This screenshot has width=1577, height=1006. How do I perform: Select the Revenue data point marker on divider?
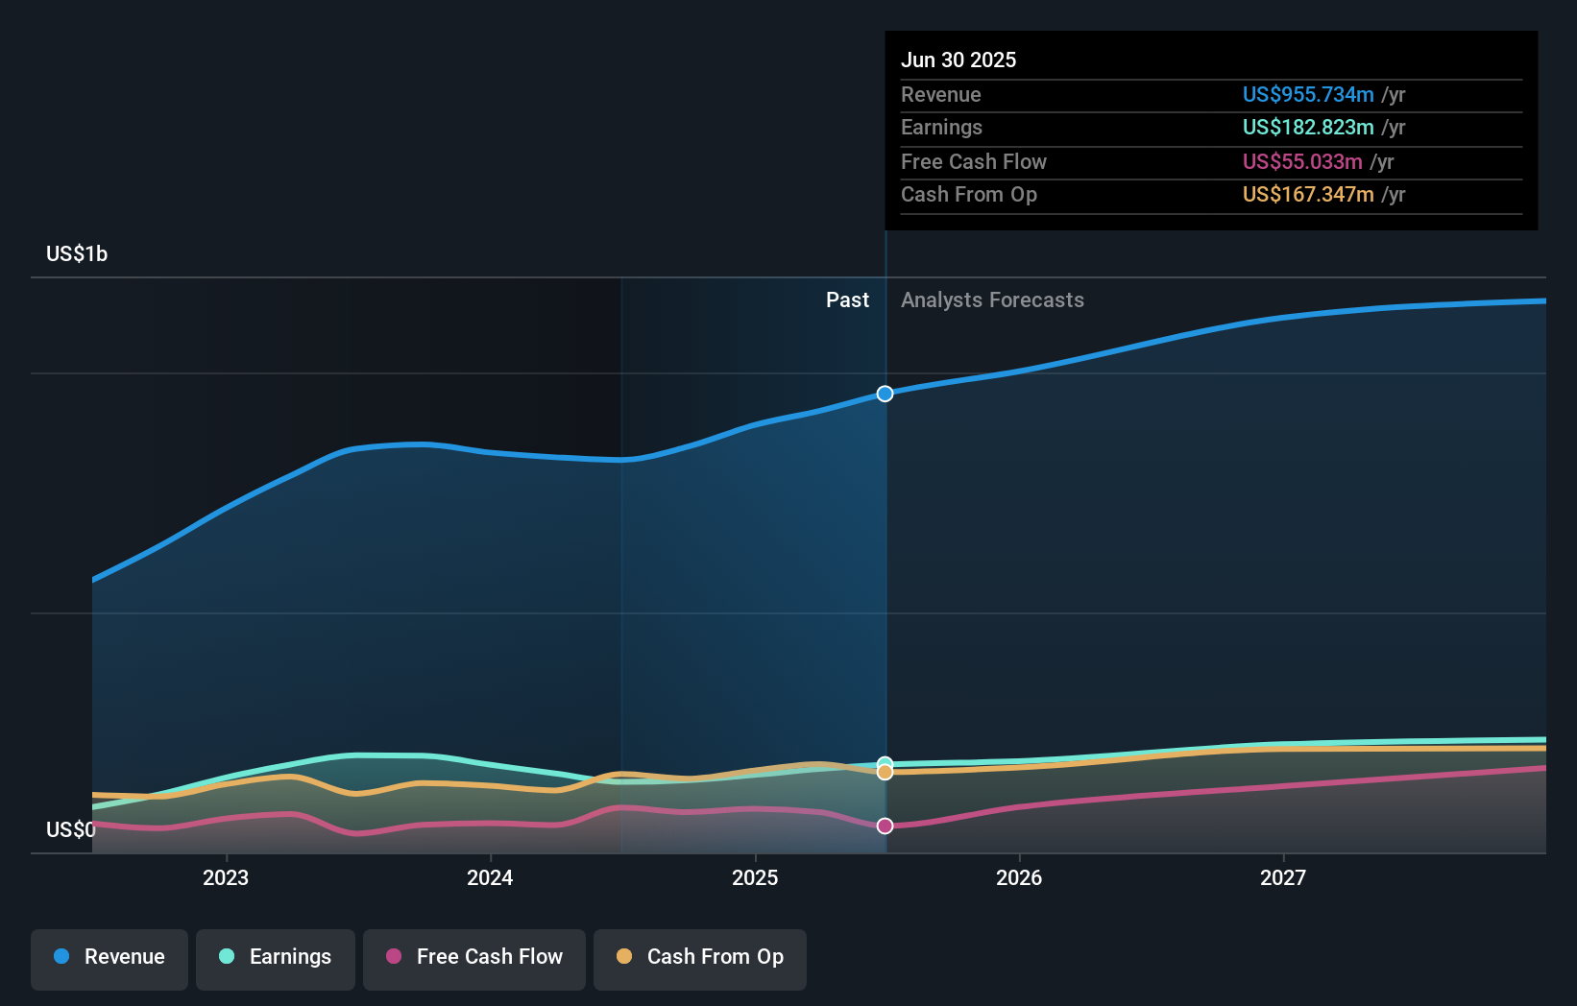[885, 393]
